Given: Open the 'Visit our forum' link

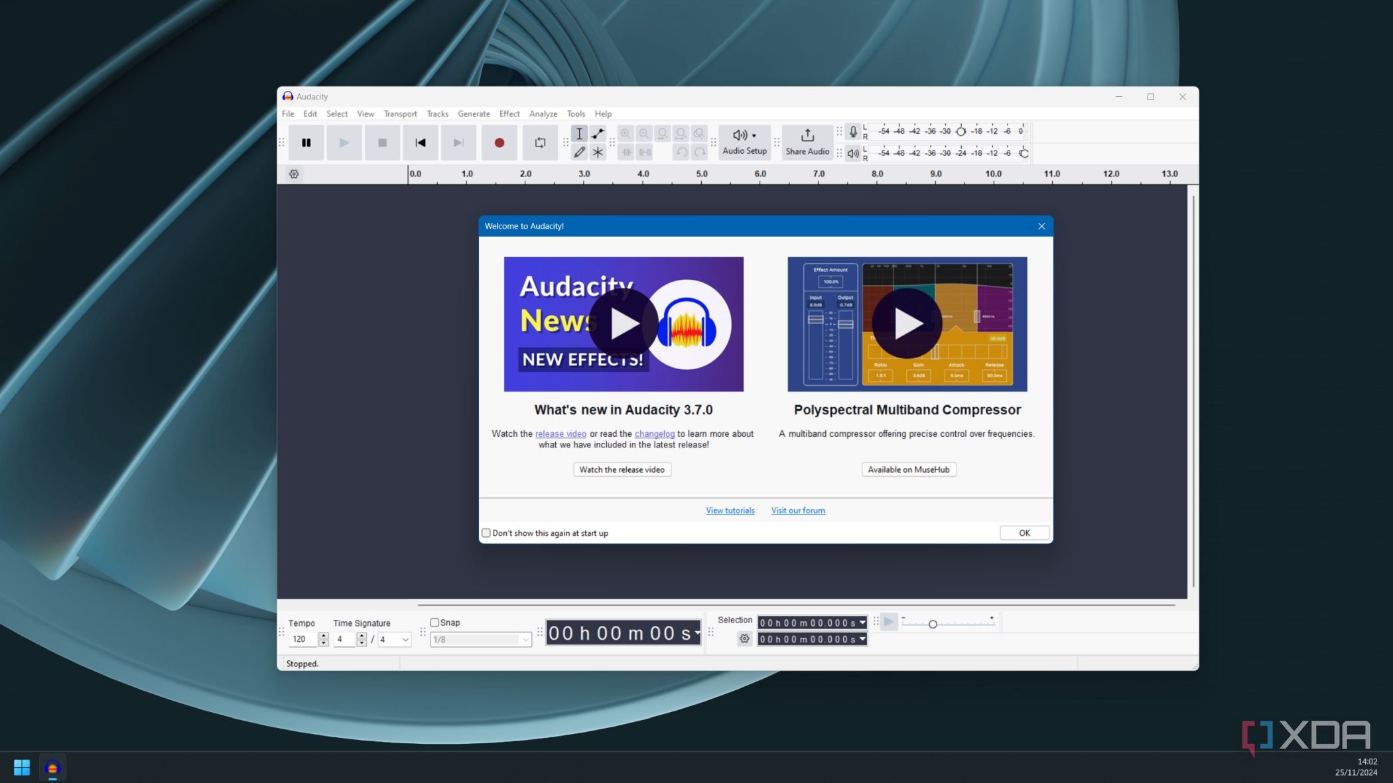Looking at the screenshot, I should [x=798, y=511].
